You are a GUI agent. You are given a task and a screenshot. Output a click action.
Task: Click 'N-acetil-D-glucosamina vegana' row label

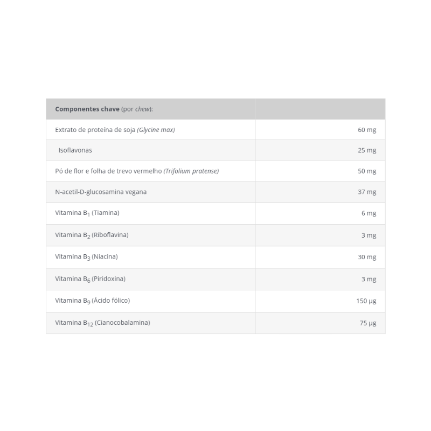[101, 192]
